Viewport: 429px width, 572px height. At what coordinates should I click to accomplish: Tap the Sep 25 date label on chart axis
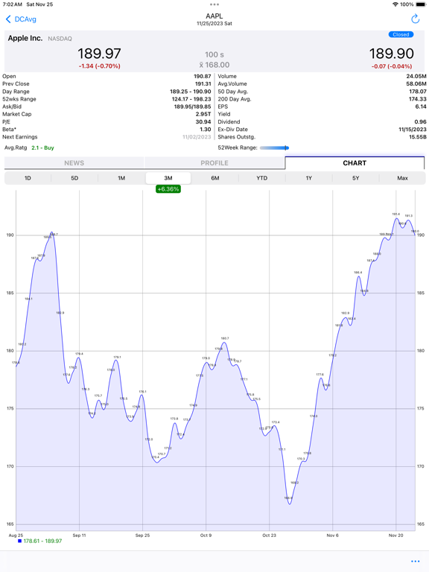click(142, 536)
